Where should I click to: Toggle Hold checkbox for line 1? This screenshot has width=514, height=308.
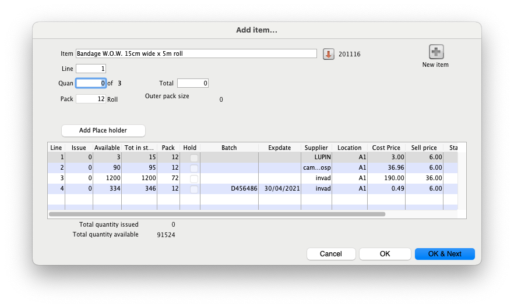[193, 158]
